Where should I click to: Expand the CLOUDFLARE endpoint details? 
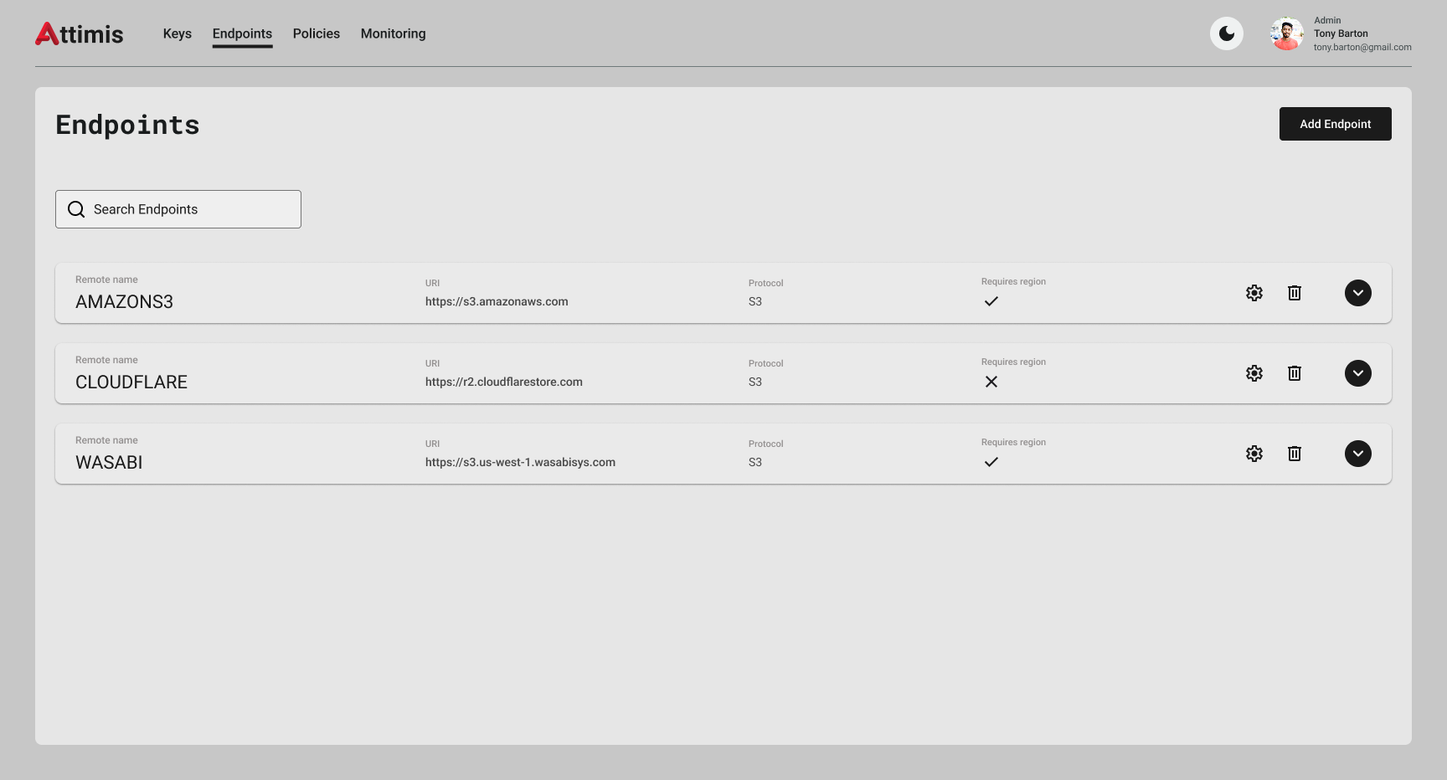(1357, 373)
